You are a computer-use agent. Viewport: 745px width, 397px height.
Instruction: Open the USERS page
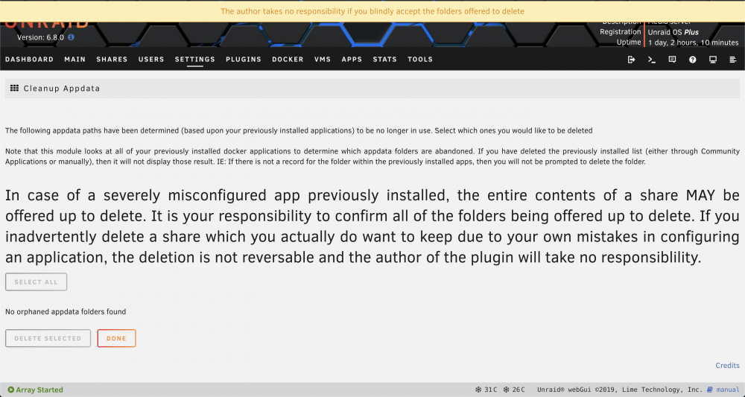click(x=151, y=60)
